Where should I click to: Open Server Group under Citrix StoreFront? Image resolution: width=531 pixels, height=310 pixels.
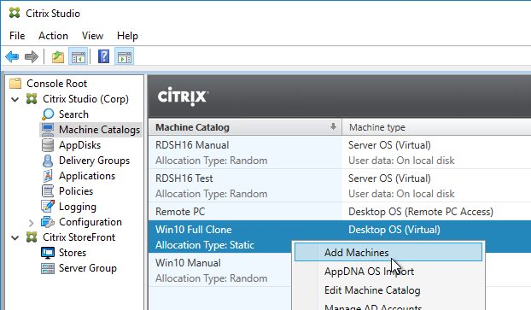coord(88,268)
